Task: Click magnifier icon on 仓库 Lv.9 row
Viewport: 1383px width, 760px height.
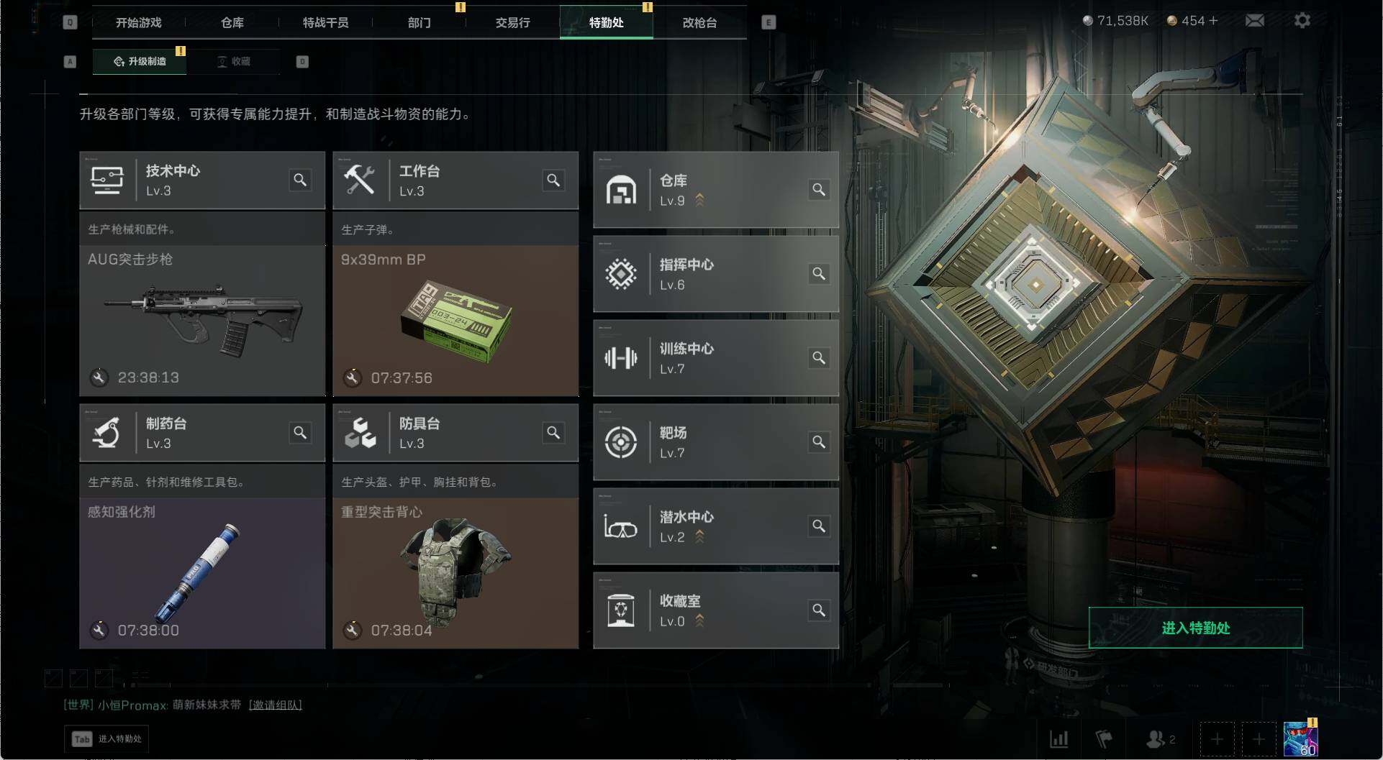Action: click(819, 189)
